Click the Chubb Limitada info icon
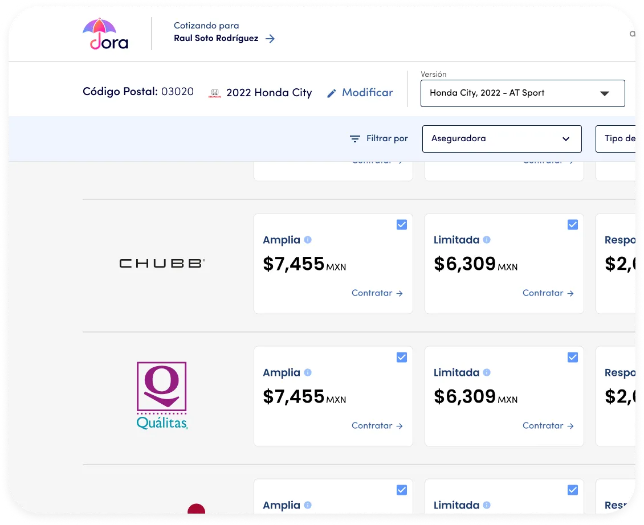The height and width of the screenshot is (525, 644). coord(487,240)
